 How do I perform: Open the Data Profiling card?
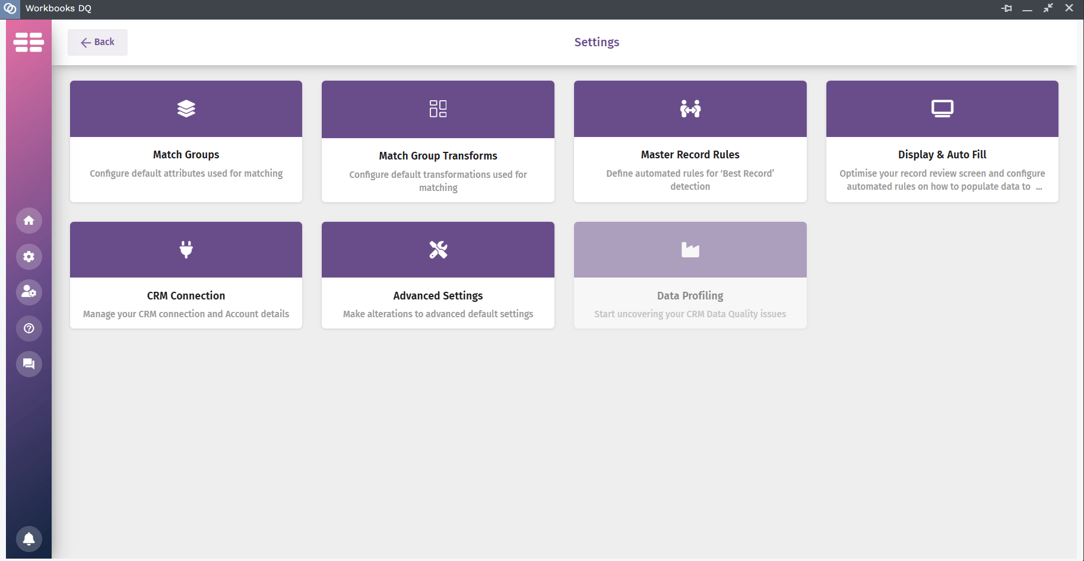tap(690, 275)
